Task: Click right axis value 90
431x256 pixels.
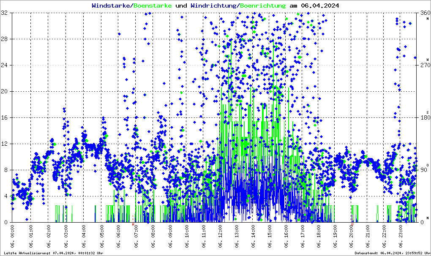Action: [423, 170]
